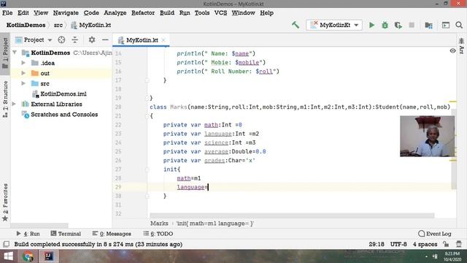Close the MyKotlin.kt editor tab
The width and height of the screenshot is (467, 263).
coord(163,40)
